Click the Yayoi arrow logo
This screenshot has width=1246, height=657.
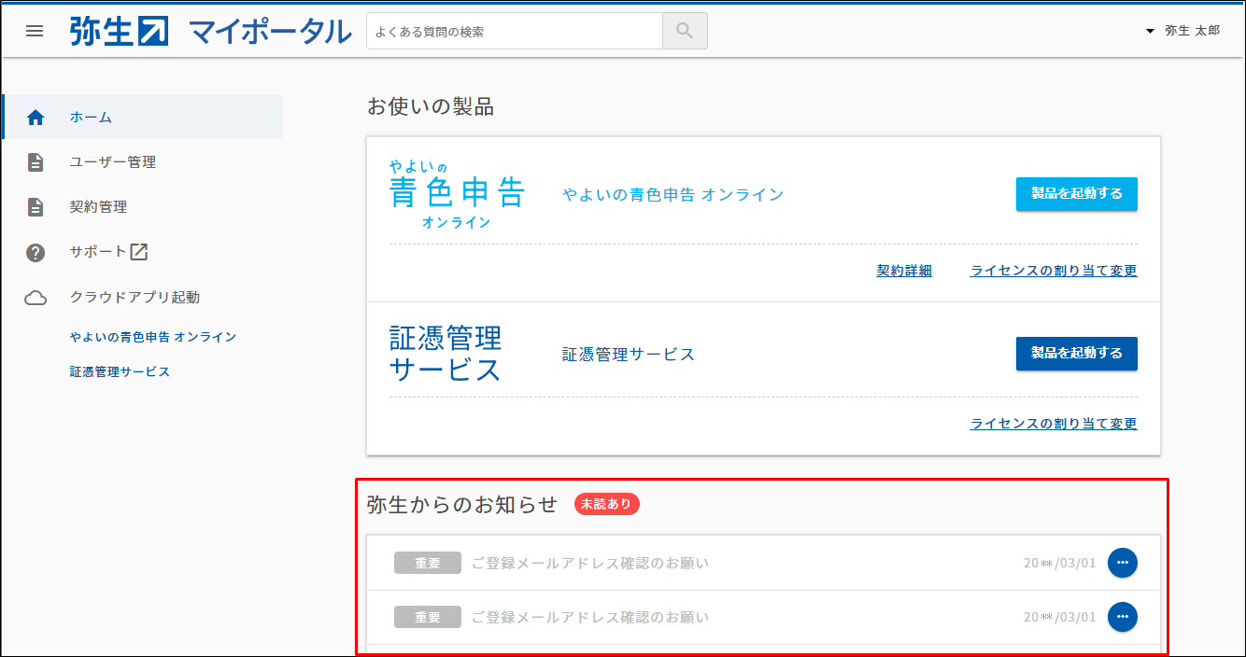click(x=119, y=31)
